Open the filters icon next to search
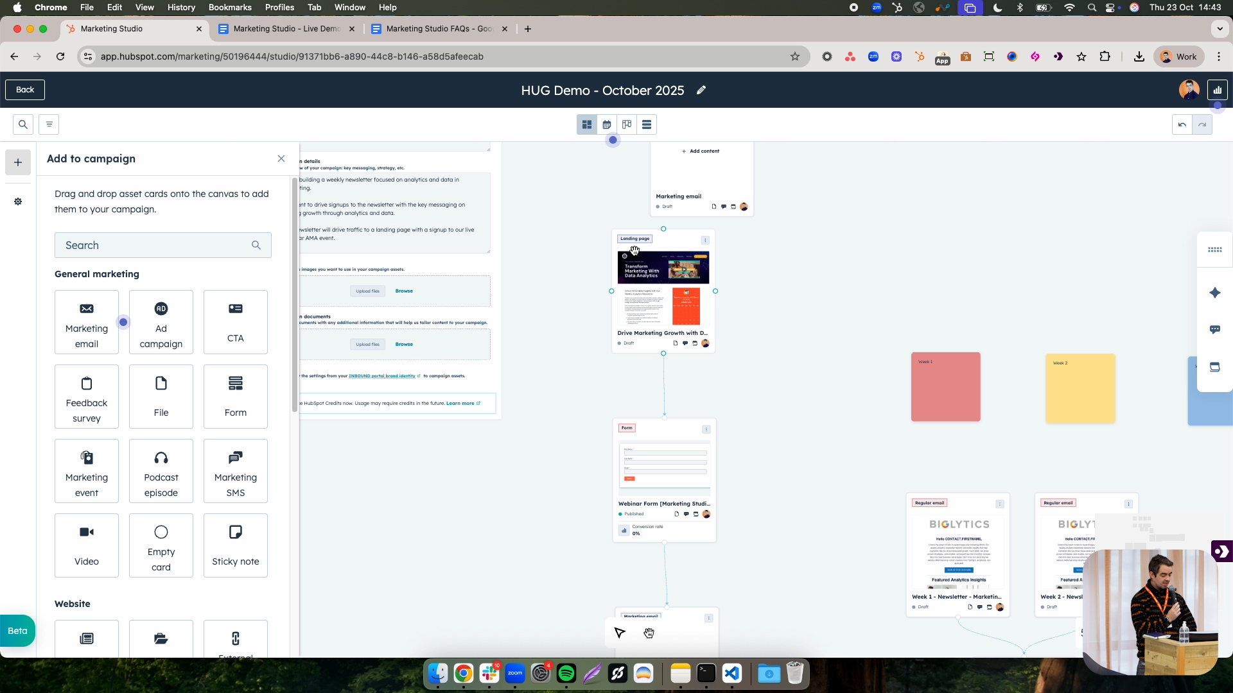The height and width of the screenshot is (693, 1233). [x=49, y=124]
